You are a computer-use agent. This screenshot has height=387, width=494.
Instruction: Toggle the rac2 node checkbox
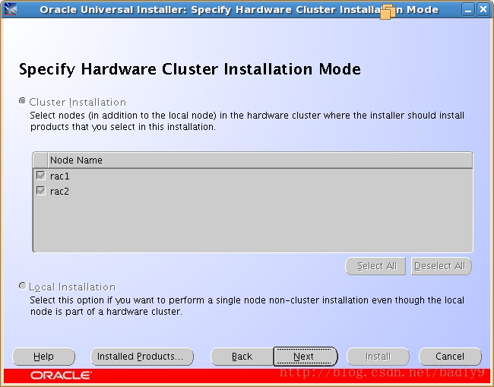coord(41,191)
